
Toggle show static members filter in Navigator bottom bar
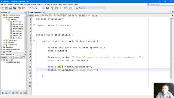click(x=10, y=93)
